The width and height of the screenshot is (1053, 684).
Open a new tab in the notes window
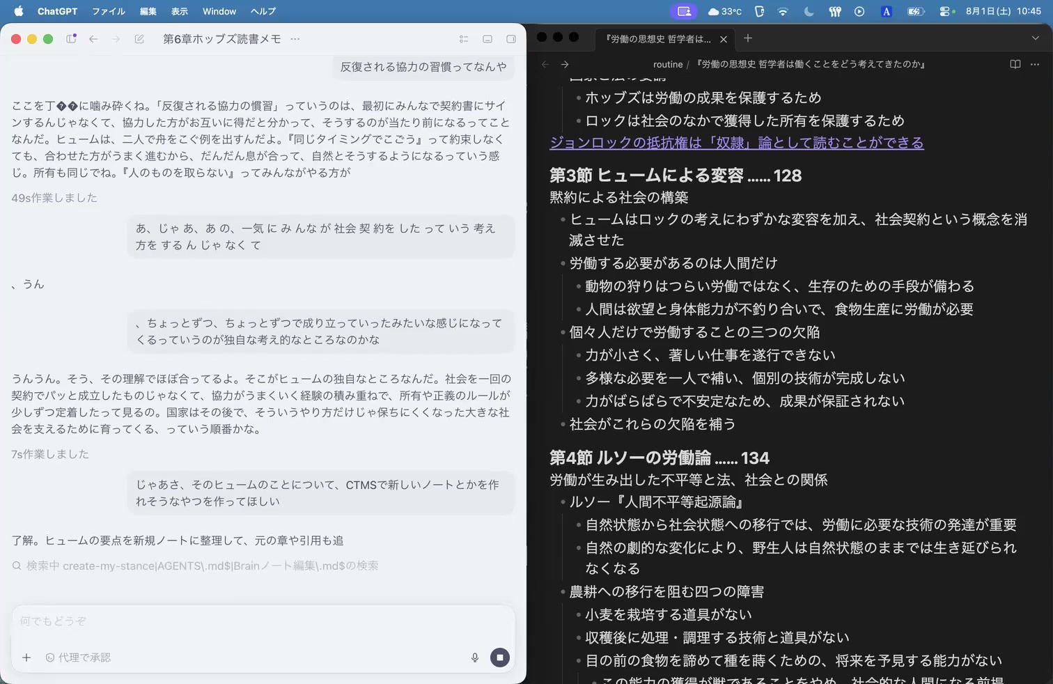[x=748, y=38]
